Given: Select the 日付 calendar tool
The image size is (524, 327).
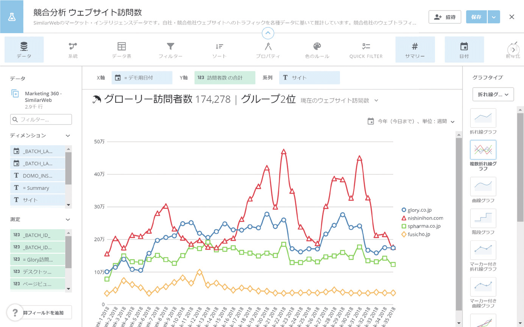Looking at the screenshot, I should point(464,49).
